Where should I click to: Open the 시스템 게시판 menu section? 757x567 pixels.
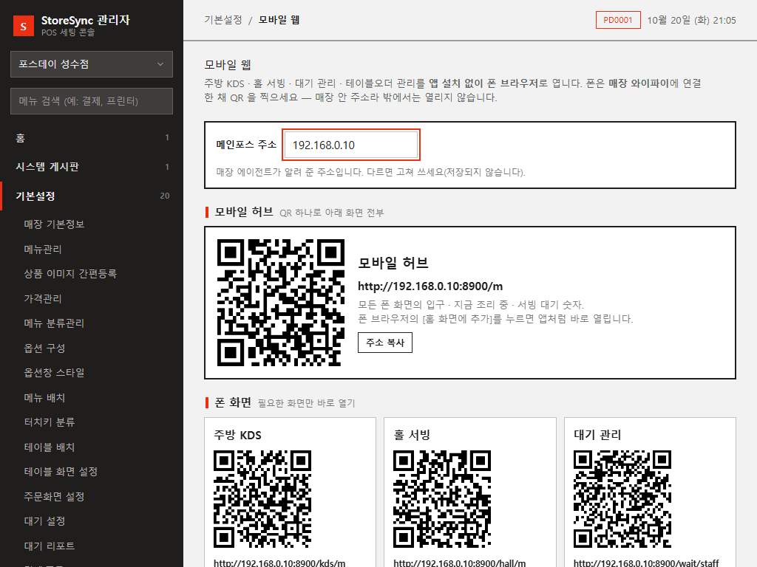pyautogui.click(x=92, y=167)
